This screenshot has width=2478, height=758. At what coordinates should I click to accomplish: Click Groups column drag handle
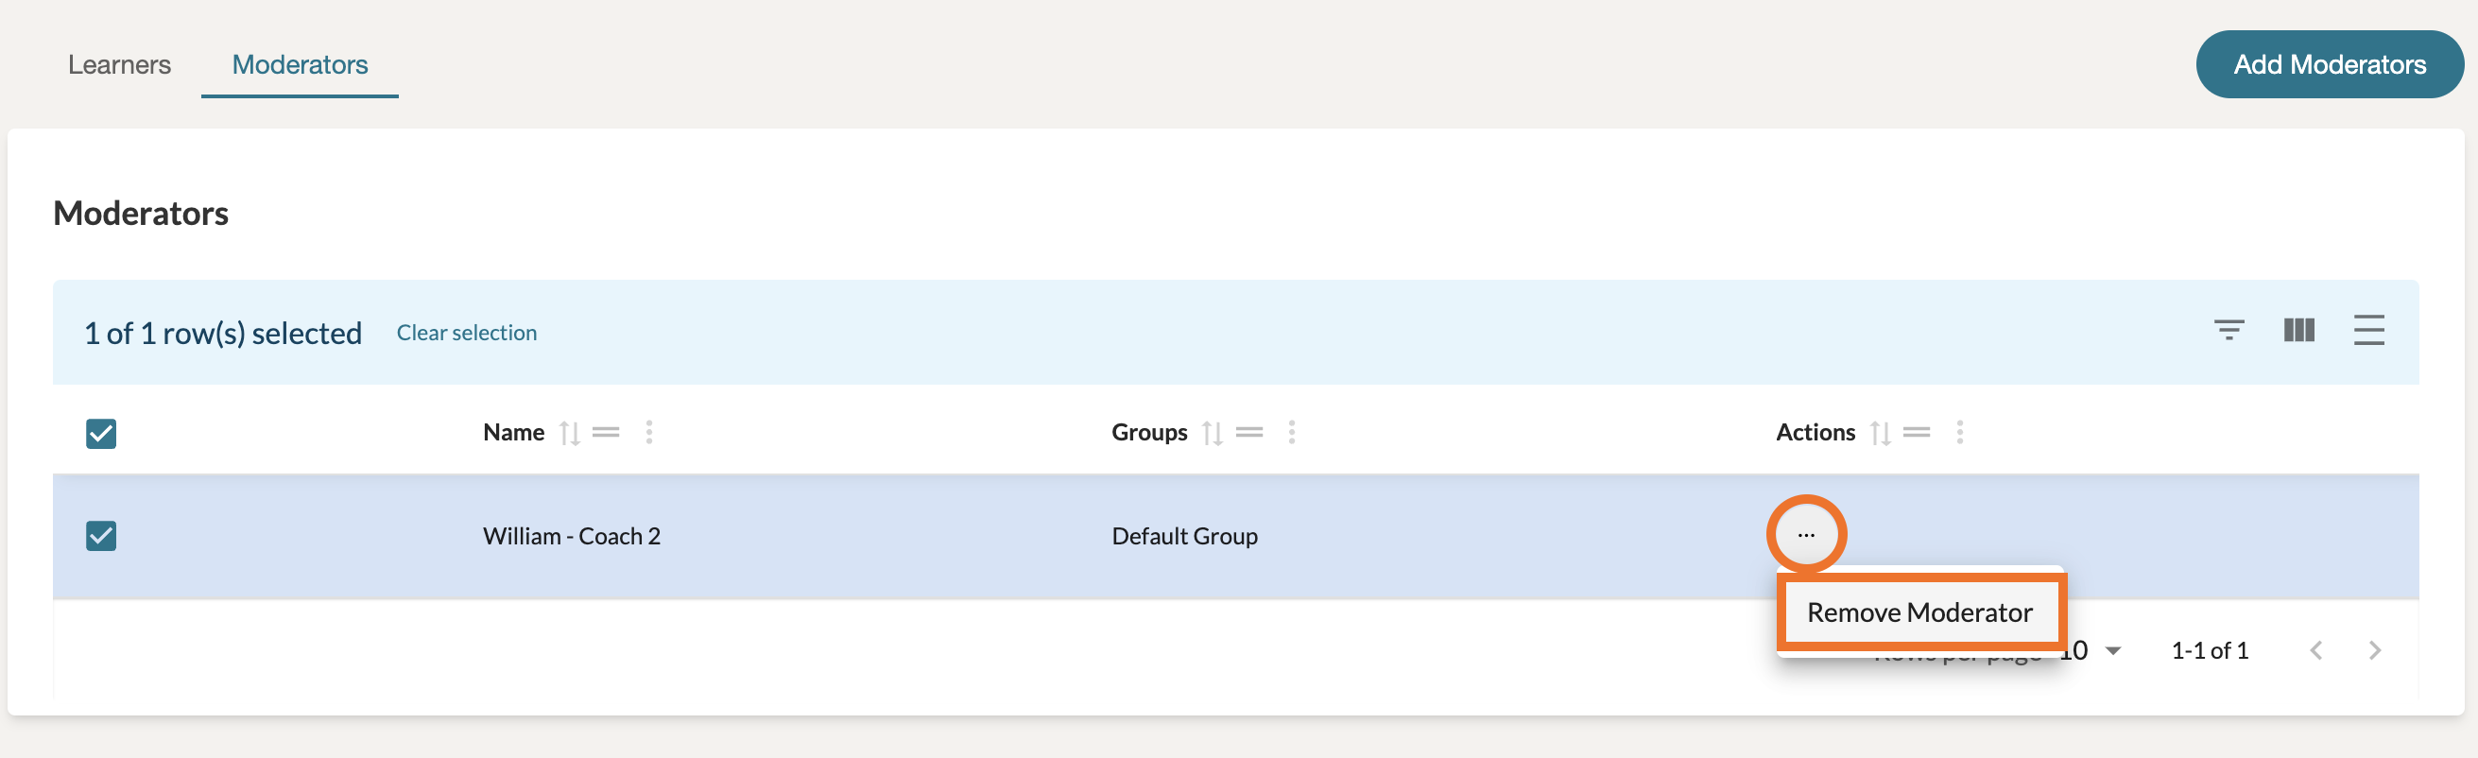coord(1248,433)
